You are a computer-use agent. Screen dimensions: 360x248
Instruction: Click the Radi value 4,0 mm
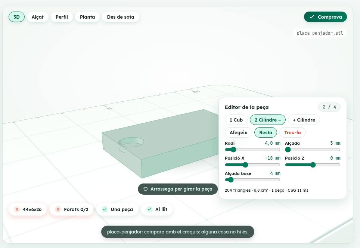click(273, 143)
